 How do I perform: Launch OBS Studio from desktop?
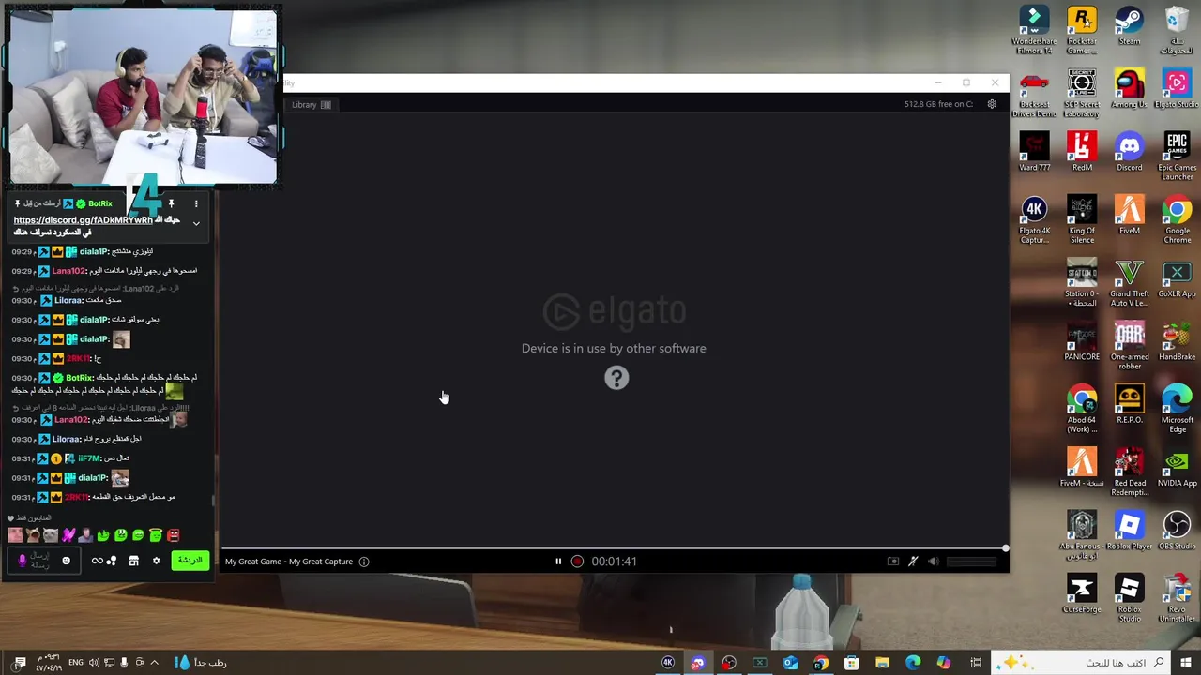(1177, 530)
